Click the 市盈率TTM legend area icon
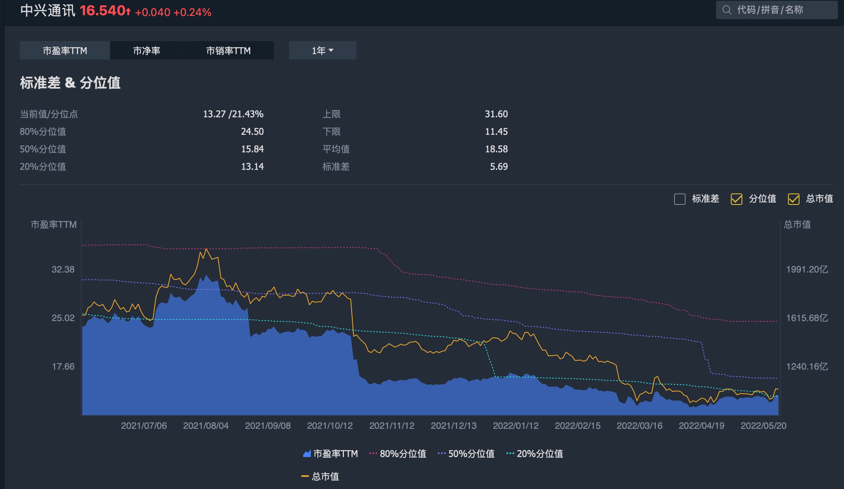The height and width of the screenshot is (489, 844). (x=307, y=454)
